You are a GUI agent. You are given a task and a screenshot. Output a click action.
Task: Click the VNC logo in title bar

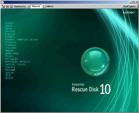[2, 2]
